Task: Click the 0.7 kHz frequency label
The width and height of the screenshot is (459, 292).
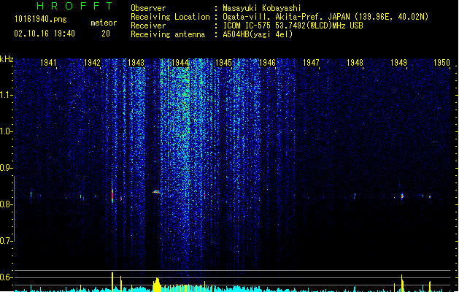Action: point(6,241)
